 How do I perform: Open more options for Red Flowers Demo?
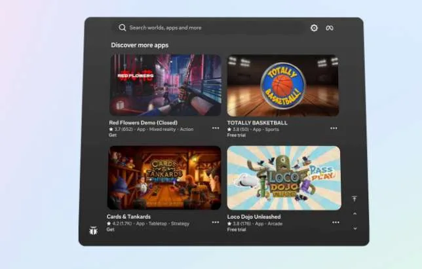click(x=216, y=128)
